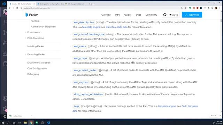This screenshot has width=223, height=125.
Task: Open the Community nav item
Action: pyautogui.click(x=151, y=15)
